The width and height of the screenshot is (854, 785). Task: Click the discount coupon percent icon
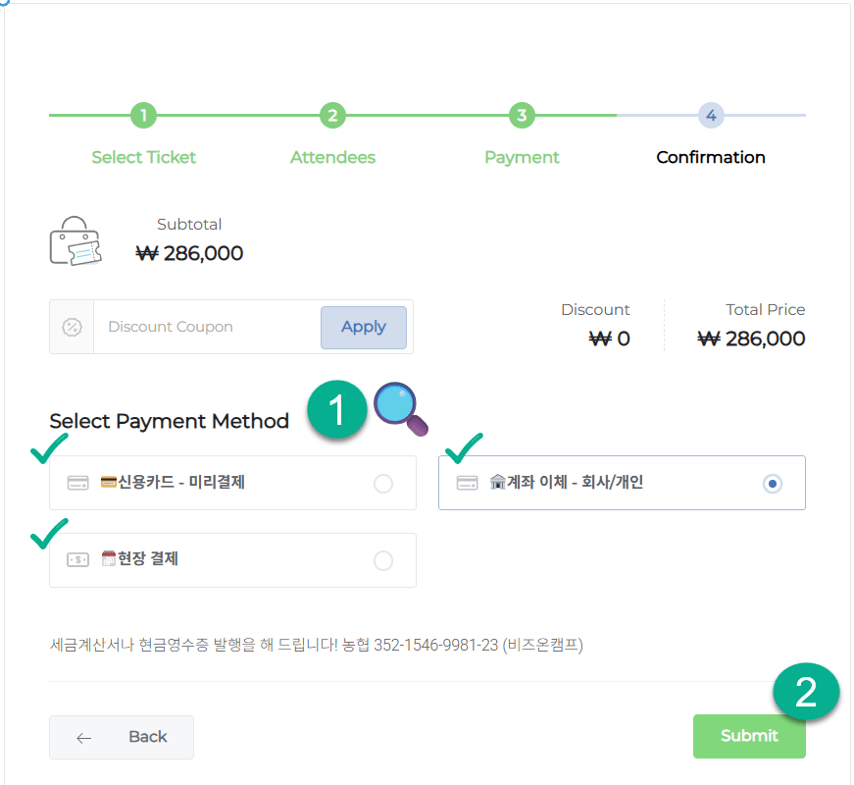pos(72,327)
